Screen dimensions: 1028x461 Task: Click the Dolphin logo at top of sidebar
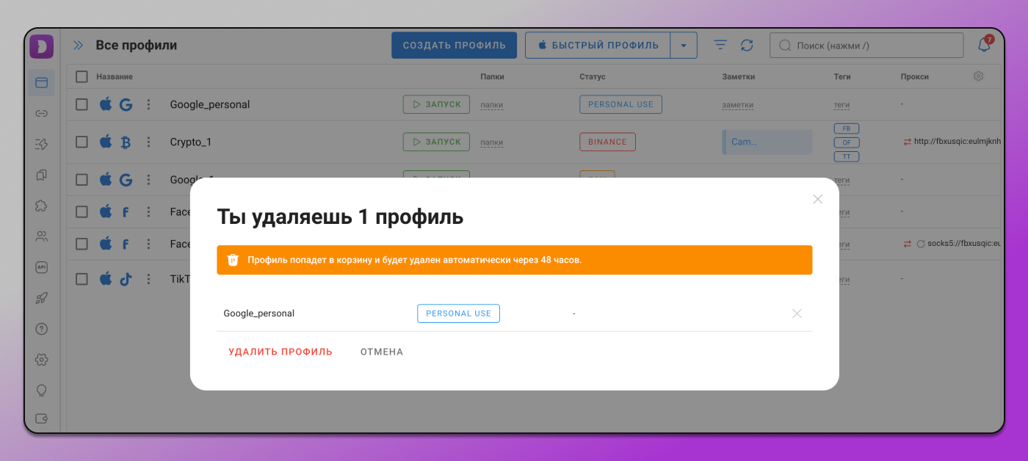pyautogui.click(x=41, y=46)
